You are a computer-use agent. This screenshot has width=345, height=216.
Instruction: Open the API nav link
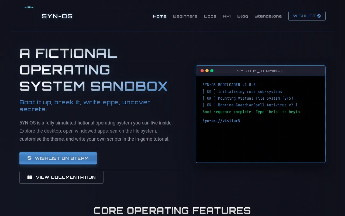[x=227, y=16]
